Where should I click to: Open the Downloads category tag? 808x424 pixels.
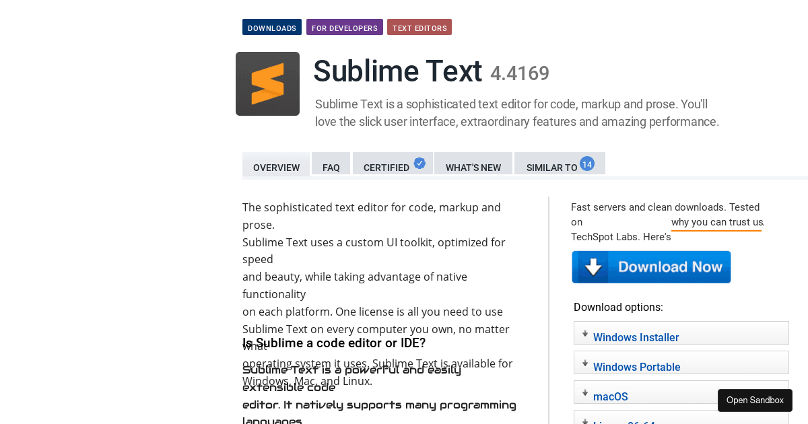point(272,28)
